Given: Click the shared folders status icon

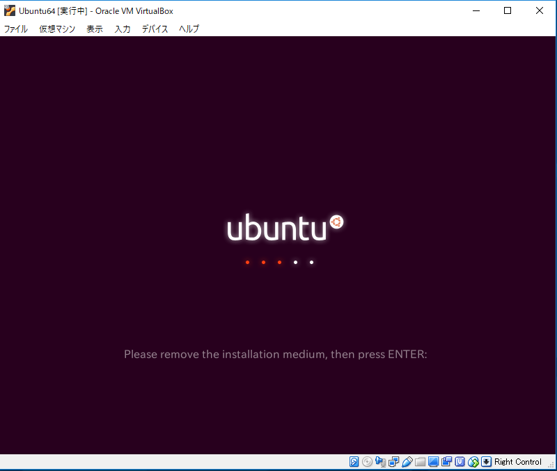Looking at the screenshot, I should click(x=421, y=461).
